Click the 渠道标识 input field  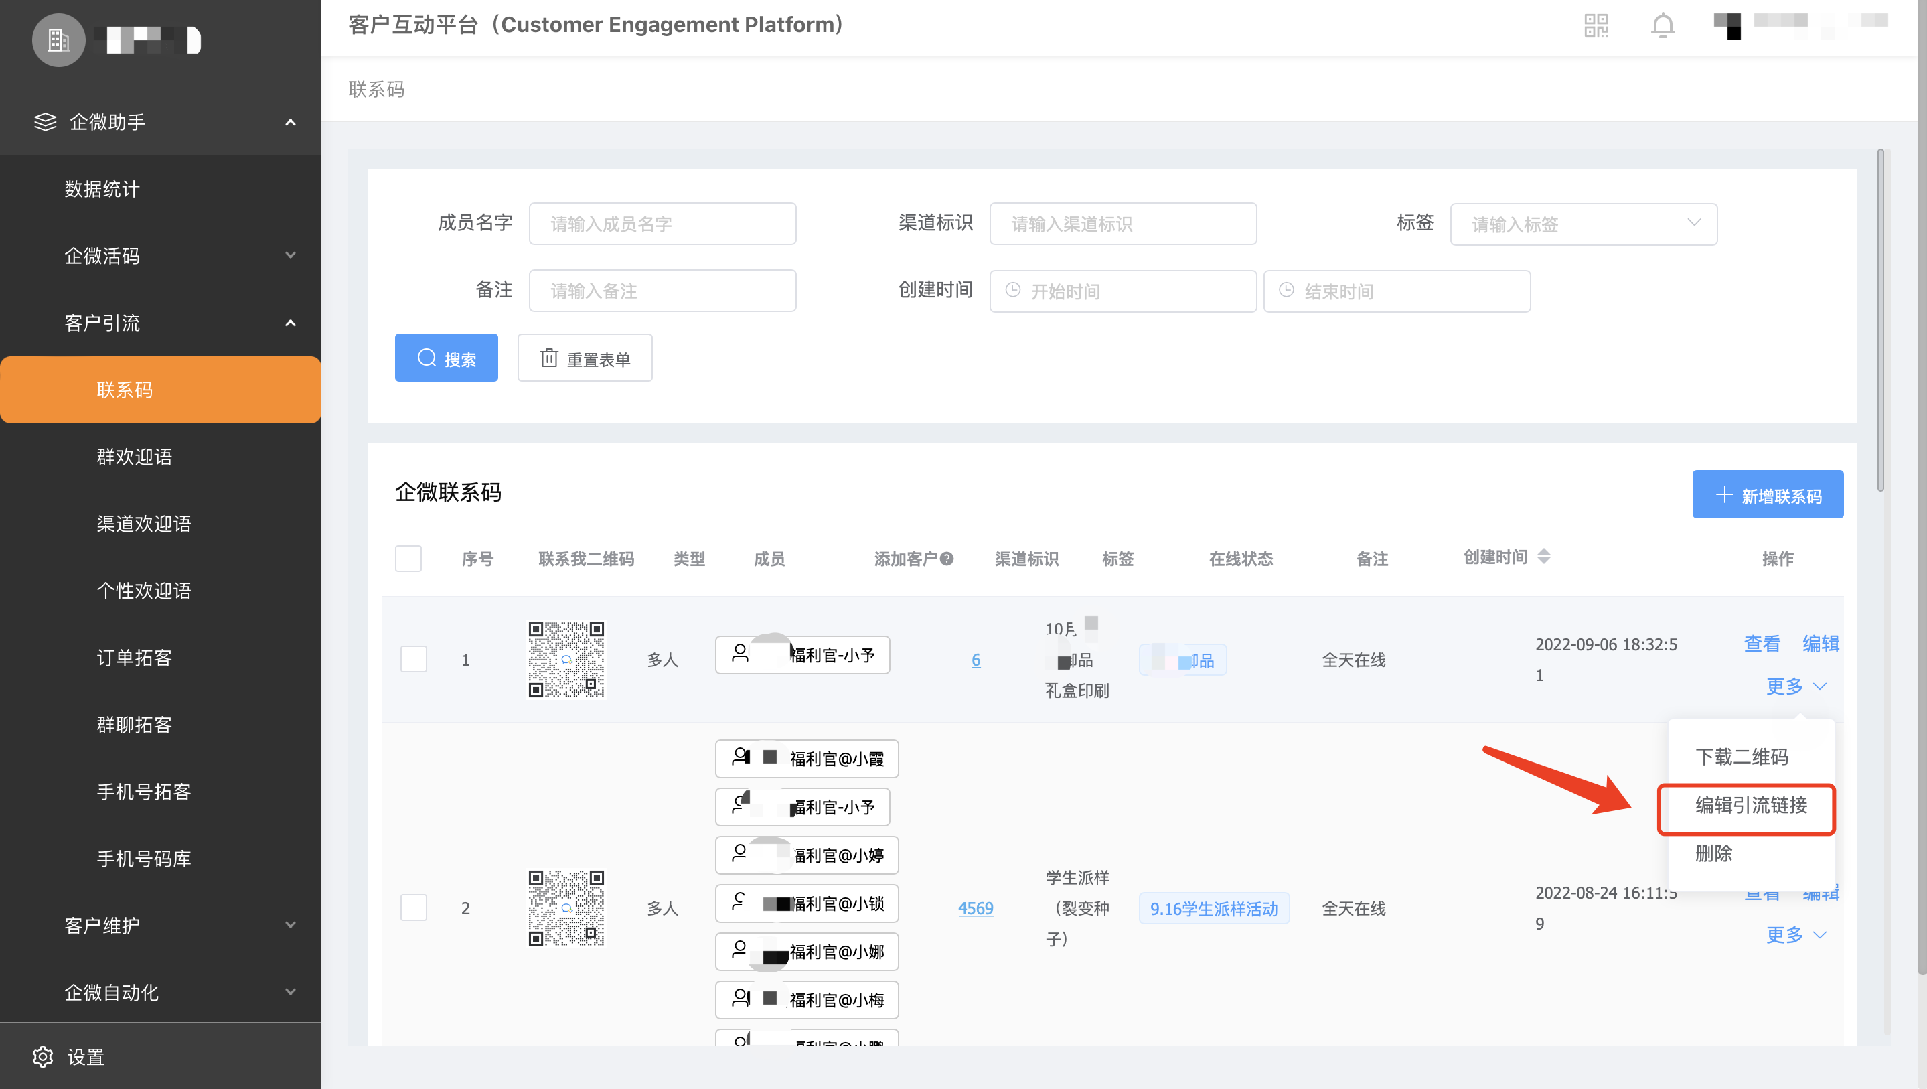(1123, 224)
